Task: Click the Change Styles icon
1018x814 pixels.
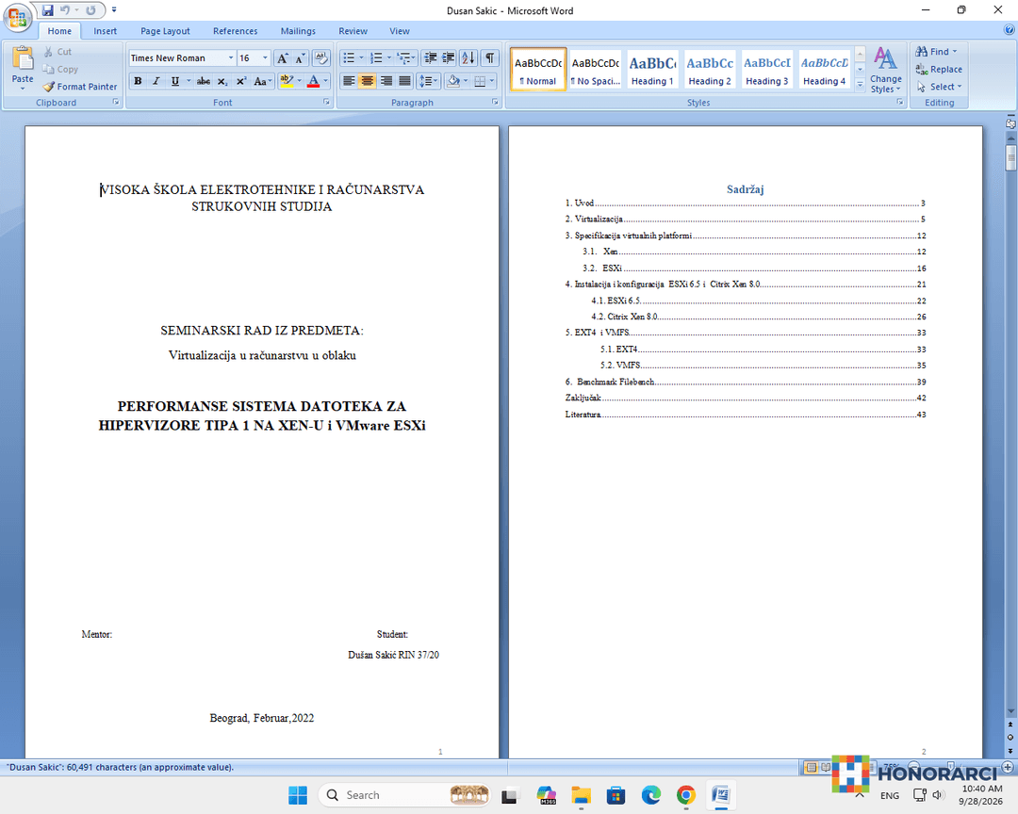Action: coord(885,70)
